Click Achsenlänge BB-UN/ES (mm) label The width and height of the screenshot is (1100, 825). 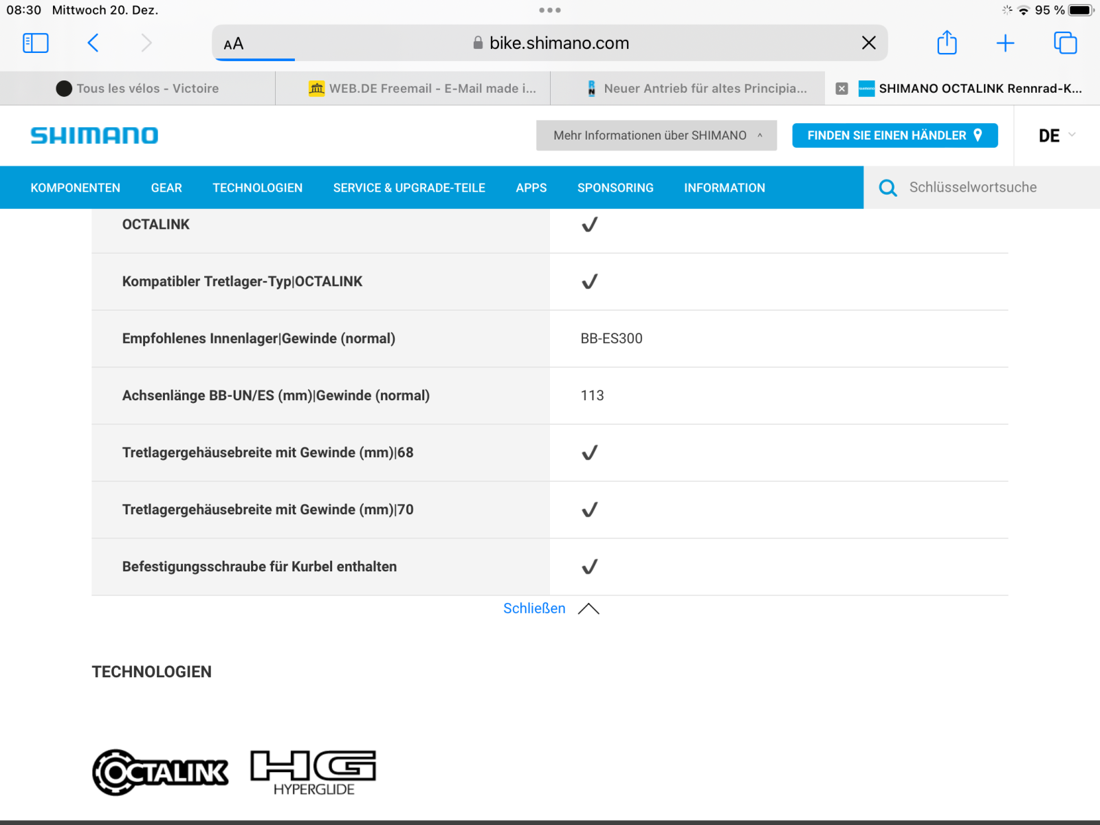click(276, 395)
